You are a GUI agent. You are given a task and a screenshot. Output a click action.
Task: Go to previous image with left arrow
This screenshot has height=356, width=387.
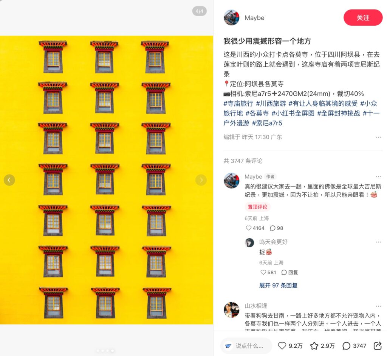pos(9,180)
